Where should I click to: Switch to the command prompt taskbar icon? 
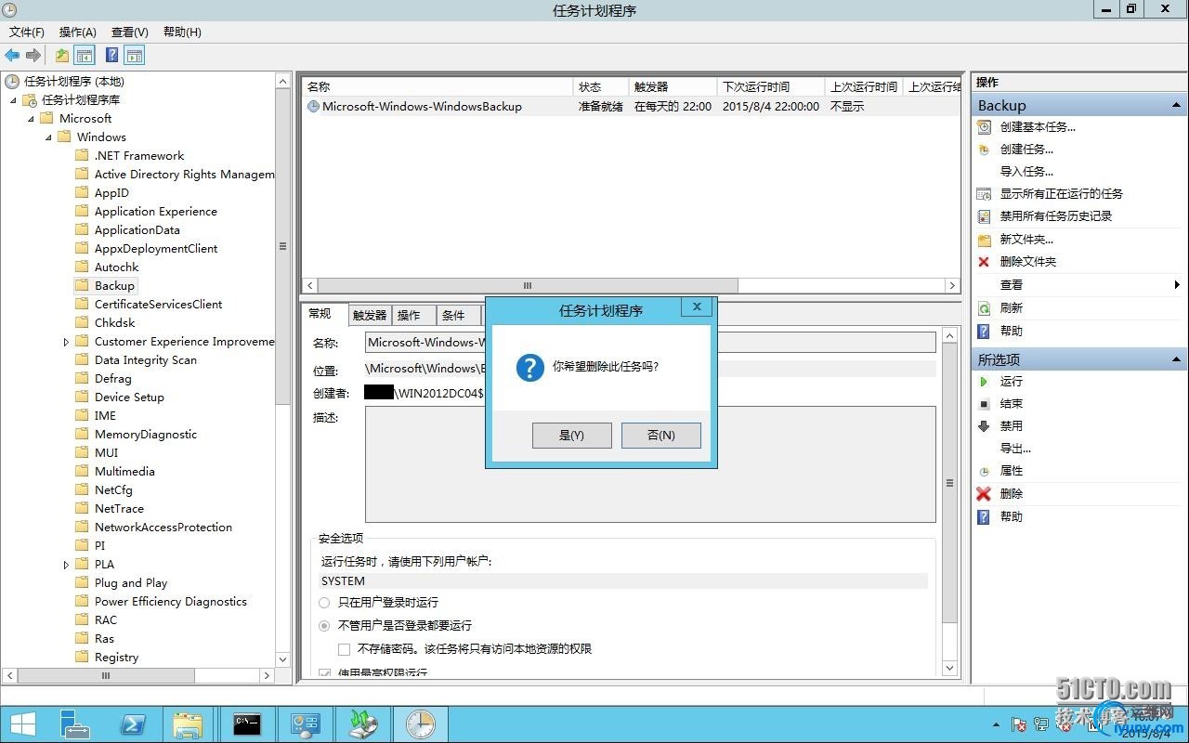point(247,724)
